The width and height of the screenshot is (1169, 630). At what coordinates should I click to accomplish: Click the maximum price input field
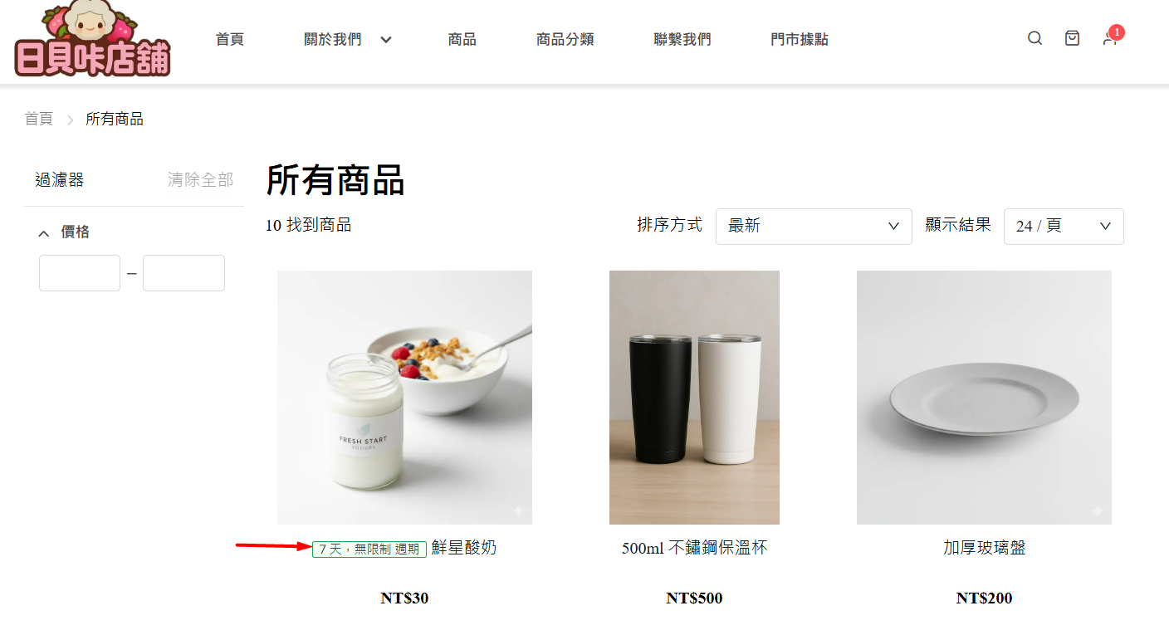pos(183,273)
